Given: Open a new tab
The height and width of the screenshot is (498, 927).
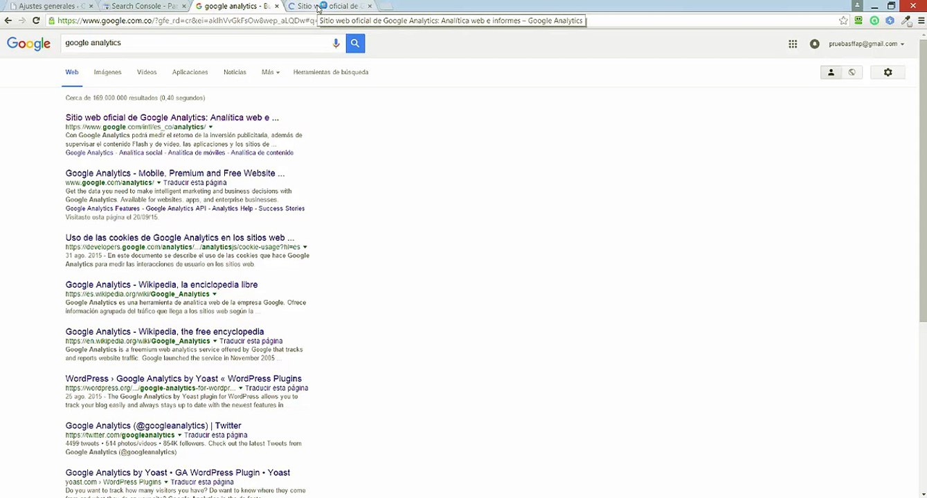Looking at the screenshot, I should (x=386, y=6).
